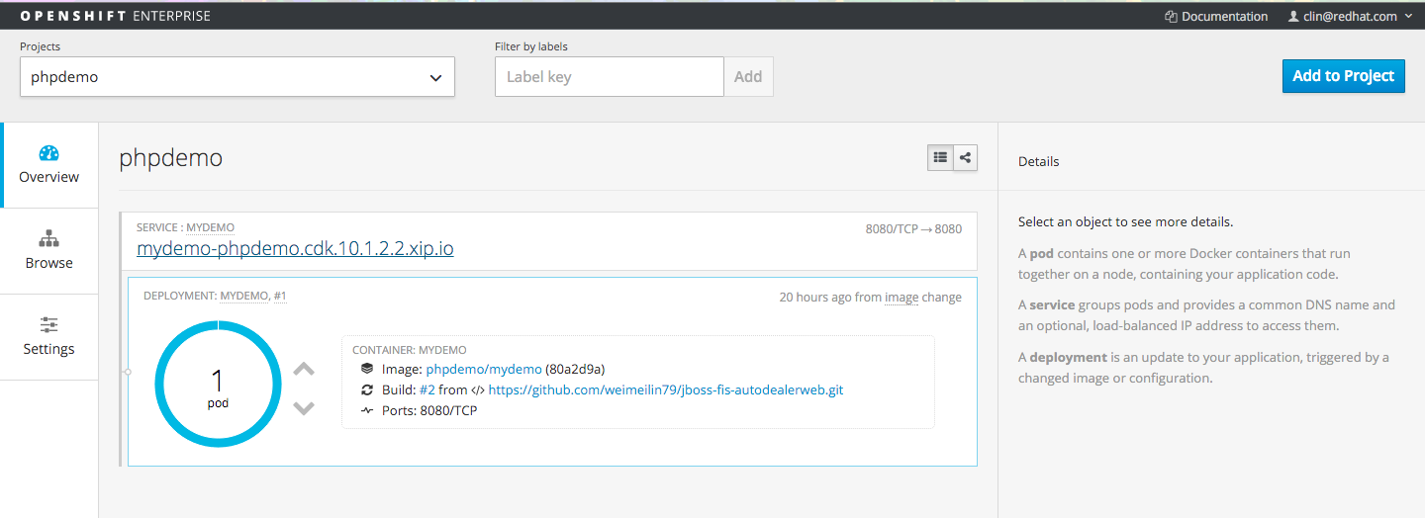Screen dimensions: 1425x518
Task: Click the 'Ports: 8080/TCP' text
Action: 429,410
